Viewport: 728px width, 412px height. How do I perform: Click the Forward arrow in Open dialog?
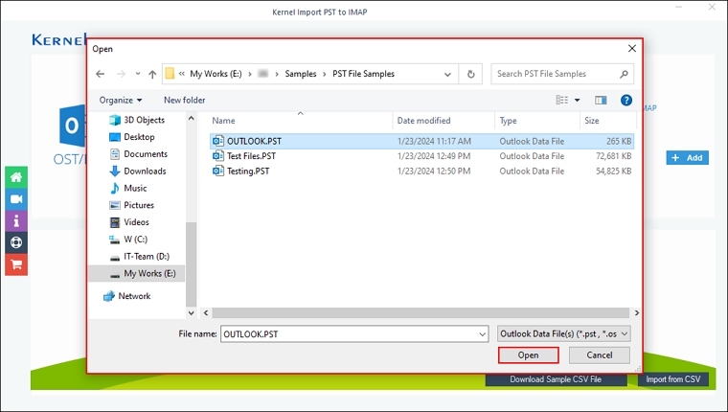click(121, 74)
